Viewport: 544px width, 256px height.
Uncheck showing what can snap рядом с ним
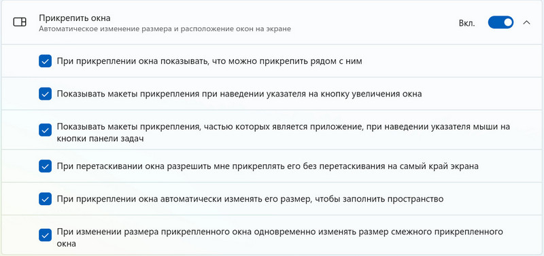tap(45, 61)
